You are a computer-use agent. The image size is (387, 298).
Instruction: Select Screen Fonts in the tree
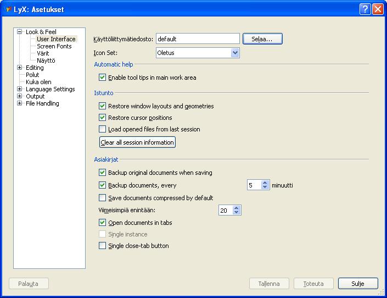click(54, 46)
